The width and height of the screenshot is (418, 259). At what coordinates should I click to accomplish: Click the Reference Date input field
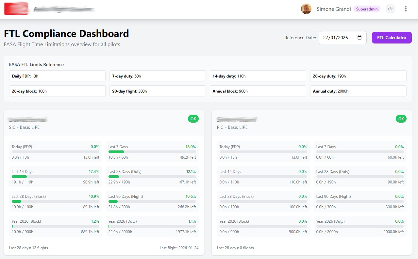pos(338,38)
